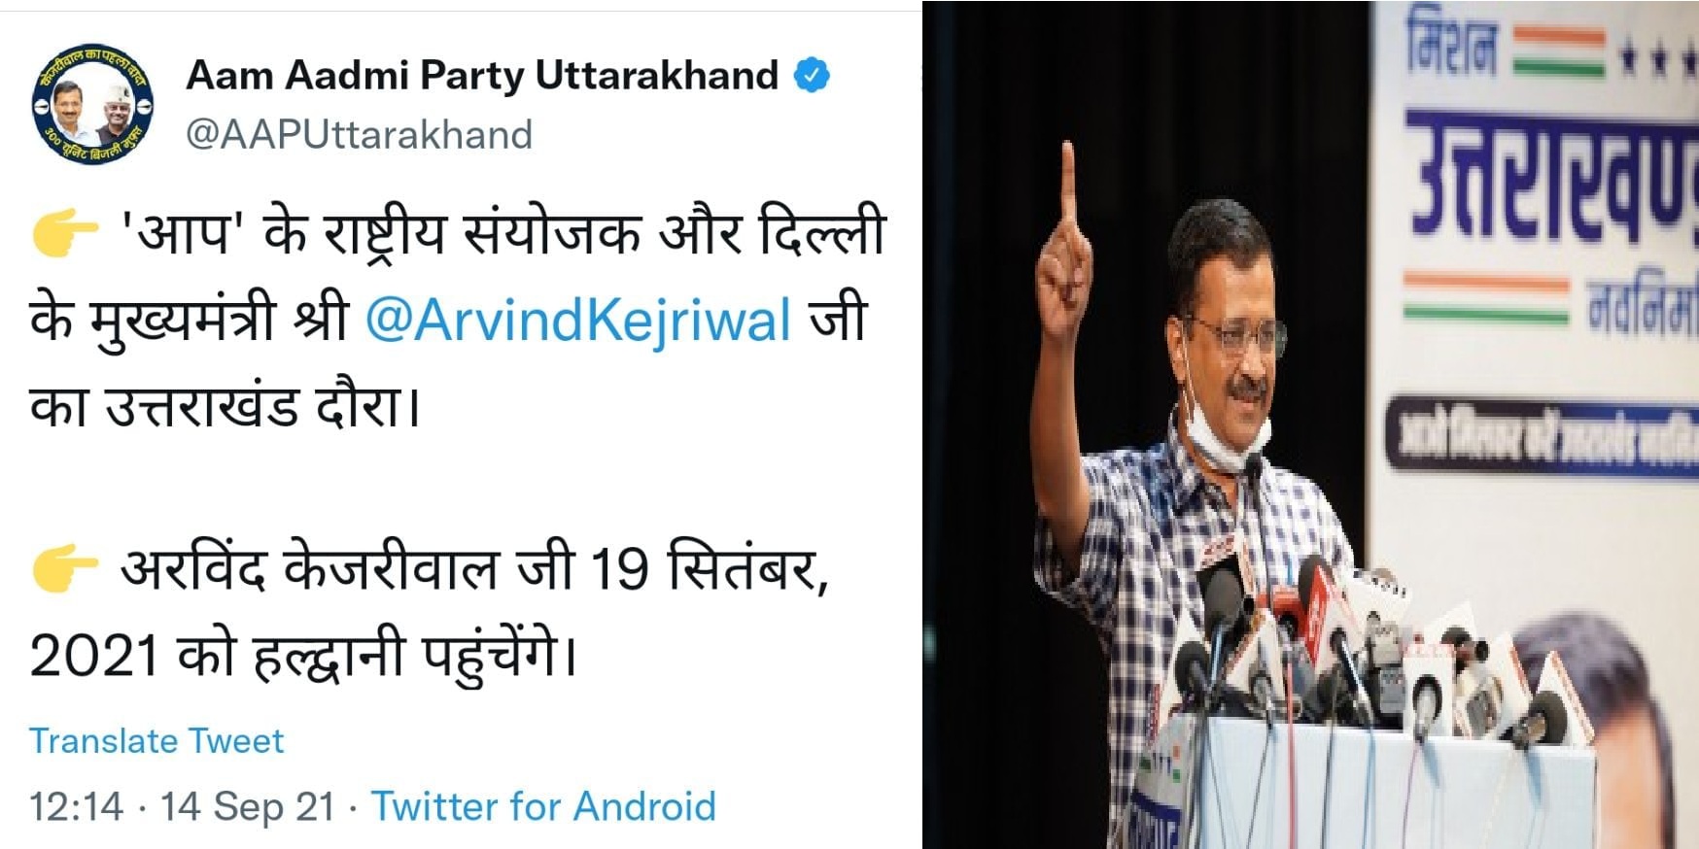Click the Translate Tweet link

coord(156,741)
